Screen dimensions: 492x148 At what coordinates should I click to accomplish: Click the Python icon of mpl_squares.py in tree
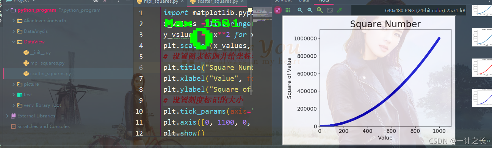pos(26,63)
